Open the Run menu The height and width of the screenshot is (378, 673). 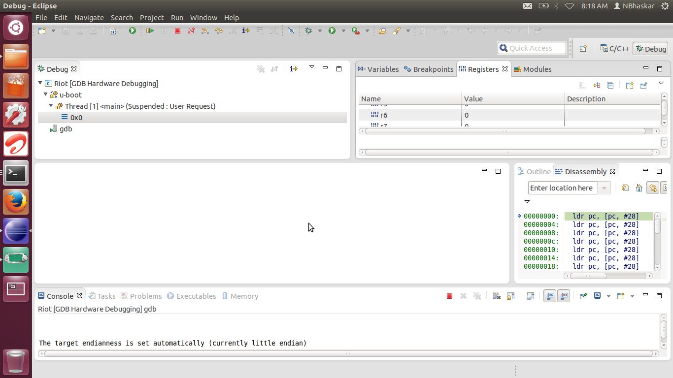point(177,18)
